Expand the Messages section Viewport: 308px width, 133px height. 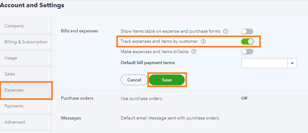click(x=71, y=118)
